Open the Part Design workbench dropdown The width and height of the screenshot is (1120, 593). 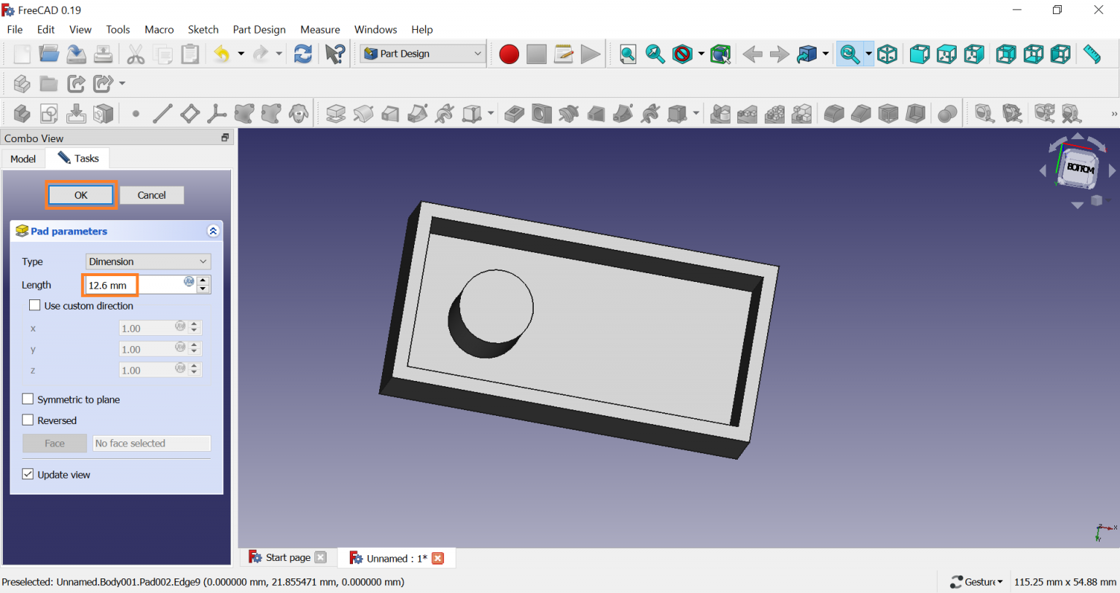(x=424, y=54)
